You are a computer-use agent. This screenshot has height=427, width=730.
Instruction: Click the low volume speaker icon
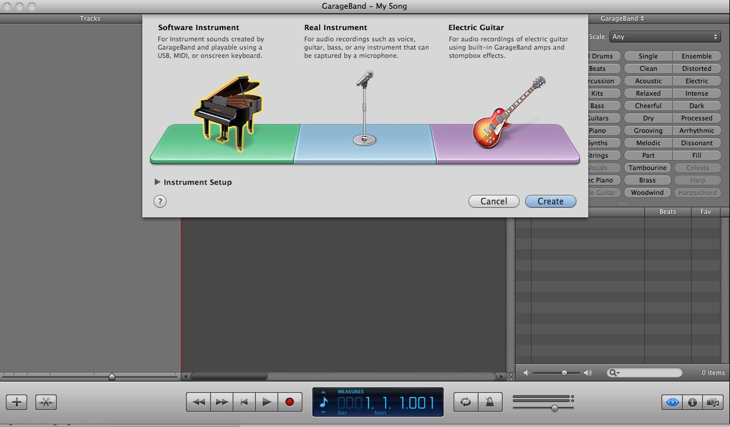point(527,373)
